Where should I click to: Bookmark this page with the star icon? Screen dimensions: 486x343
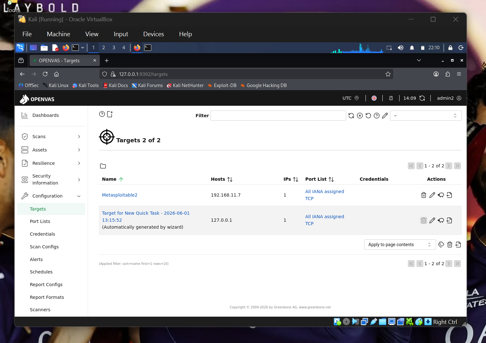[x=388, y=74]
